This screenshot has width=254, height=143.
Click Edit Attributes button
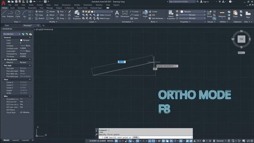156,18
